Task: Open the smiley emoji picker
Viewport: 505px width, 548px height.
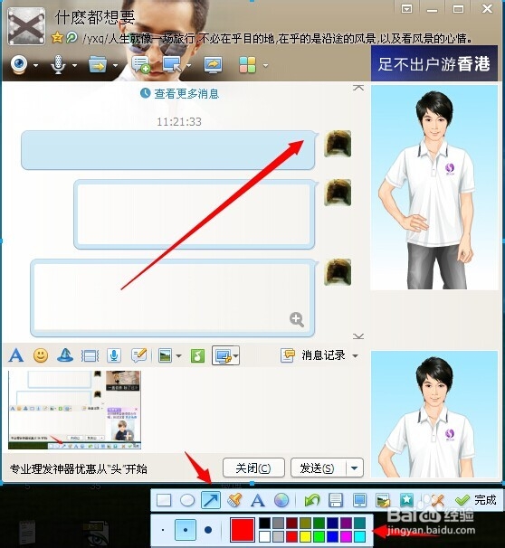Action: point(41,355)
